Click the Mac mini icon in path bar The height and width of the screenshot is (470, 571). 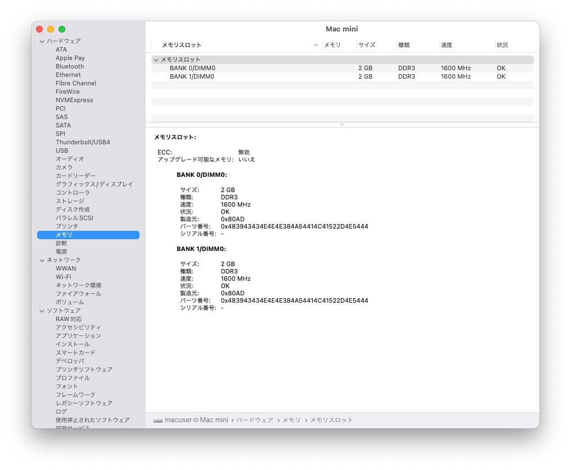158,420
